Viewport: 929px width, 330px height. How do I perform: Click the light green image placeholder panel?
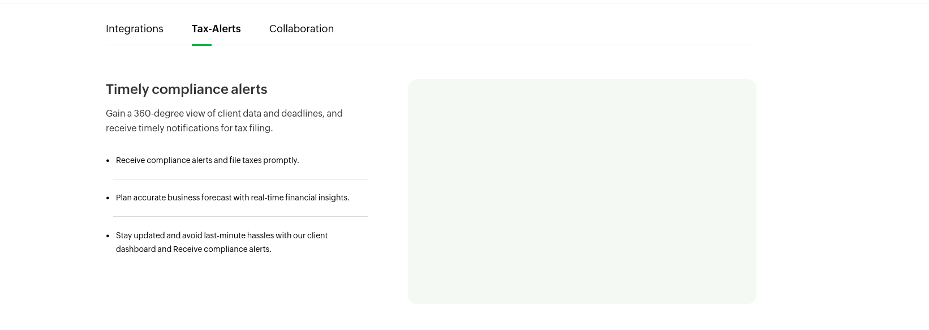tap(582, 191)
